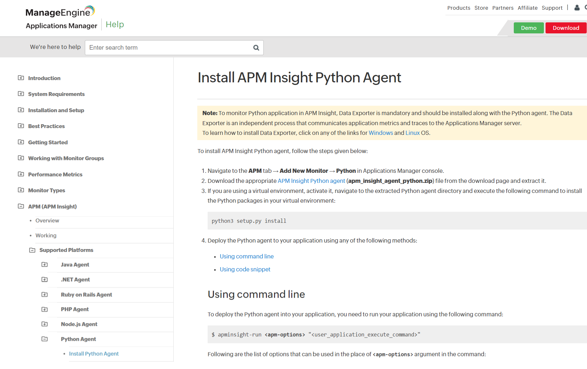Click the ManageEngine logo
This screenshot has width=587, height=369.
(60, 11)
